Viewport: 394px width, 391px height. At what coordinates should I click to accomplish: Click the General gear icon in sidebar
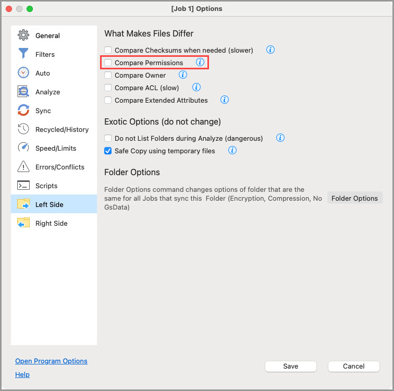[23, 35]
